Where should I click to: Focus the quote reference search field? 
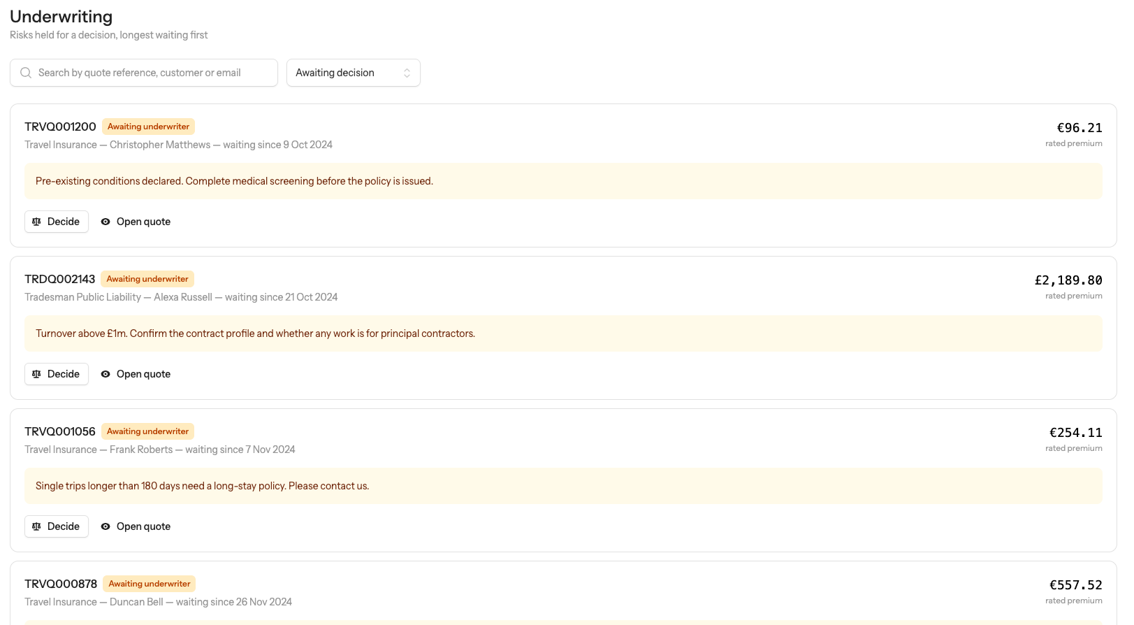pos(144,73)
